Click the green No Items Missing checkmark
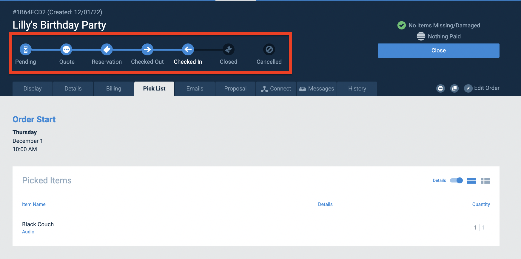This screenshot has width=521, height=259. 402,25
